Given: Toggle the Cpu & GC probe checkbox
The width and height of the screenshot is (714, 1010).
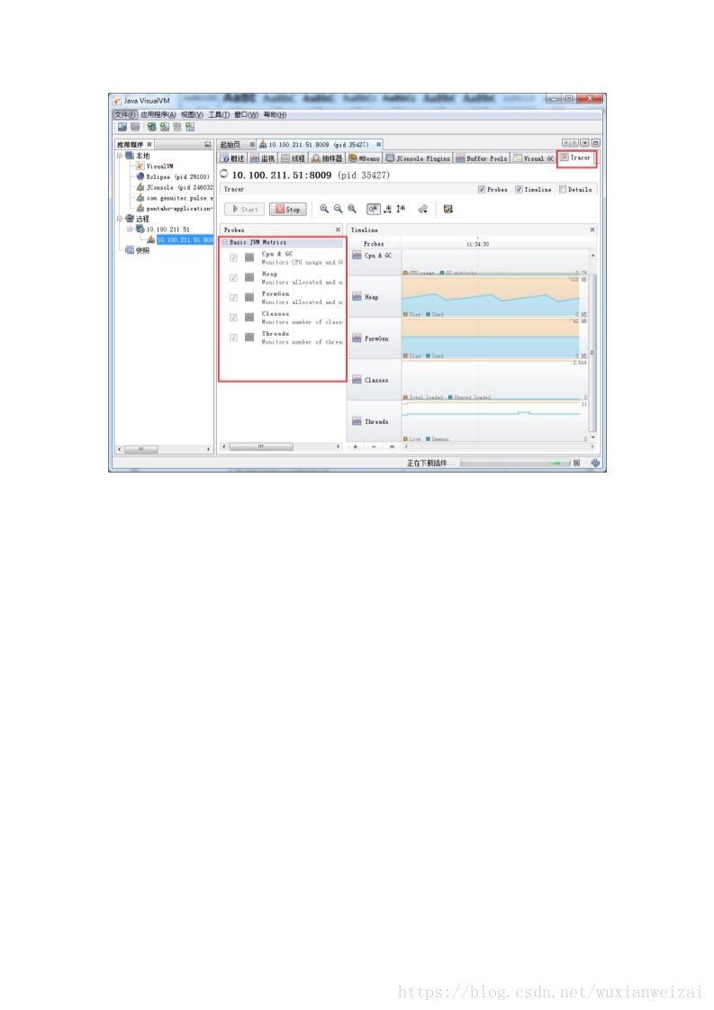Looking at the screenshot, I should pos(233,257).
